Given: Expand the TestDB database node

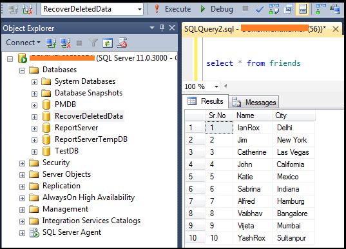Looking at the screenshot, I should click(34, 152).
